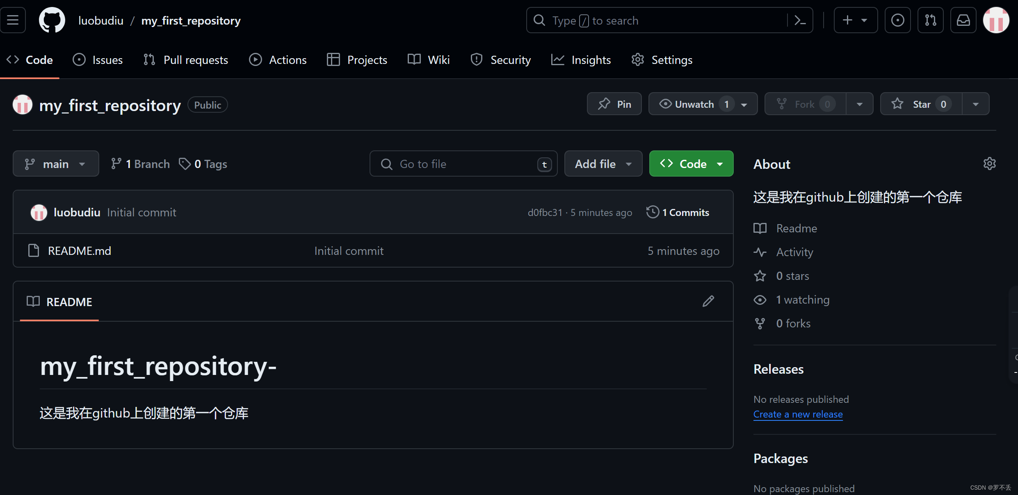Click the my_first_repository- README heading
This screenshot has width=1018, height=495.
click(x=158, y=366)
